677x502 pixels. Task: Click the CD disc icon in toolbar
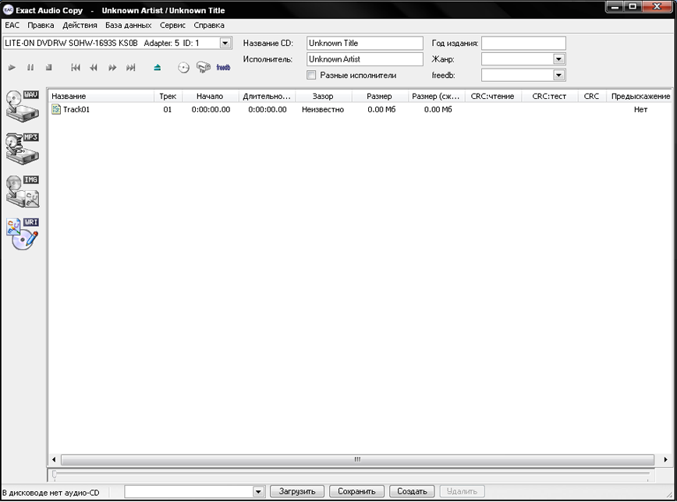[183, 67]
